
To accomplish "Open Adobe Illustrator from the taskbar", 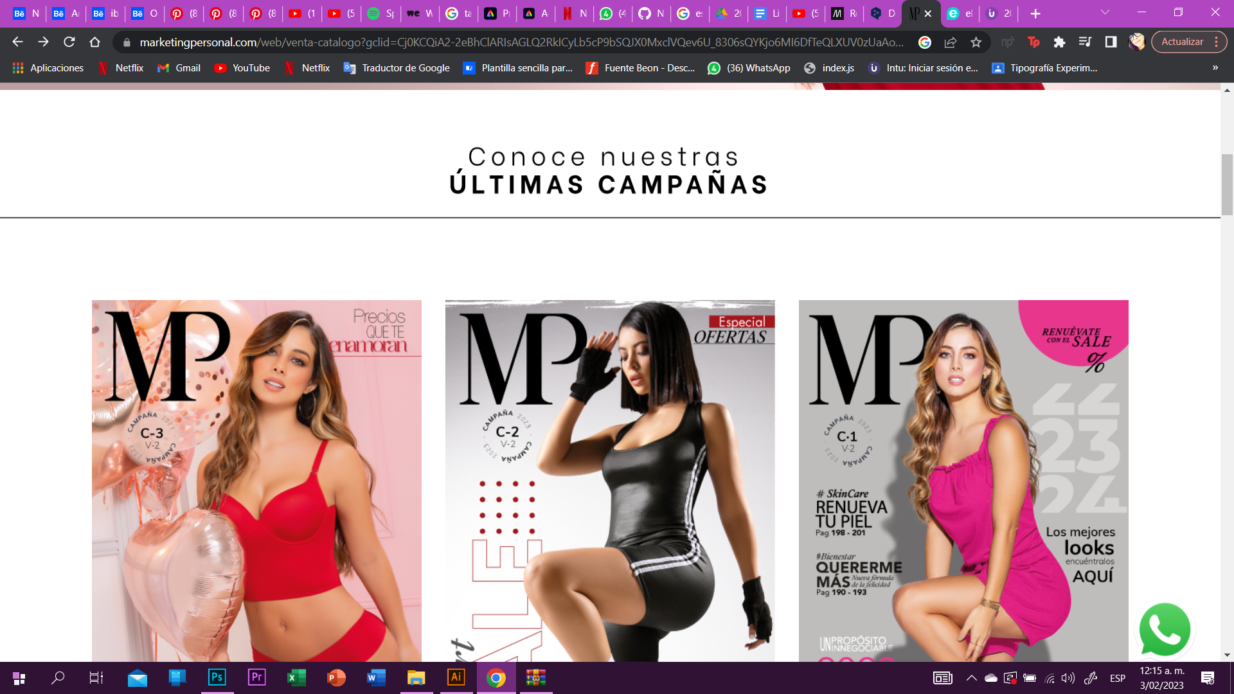I will pyautogui.click(x=456, y=678).
